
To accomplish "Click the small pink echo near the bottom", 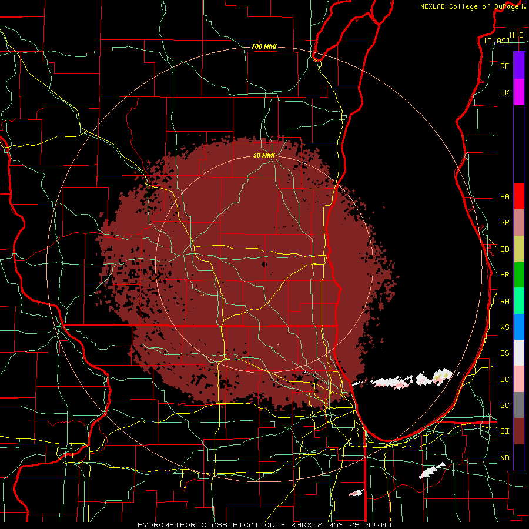I will (356, 493).
